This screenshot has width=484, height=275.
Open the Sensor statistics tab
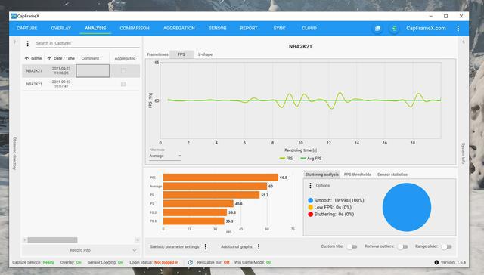point(392,175)
